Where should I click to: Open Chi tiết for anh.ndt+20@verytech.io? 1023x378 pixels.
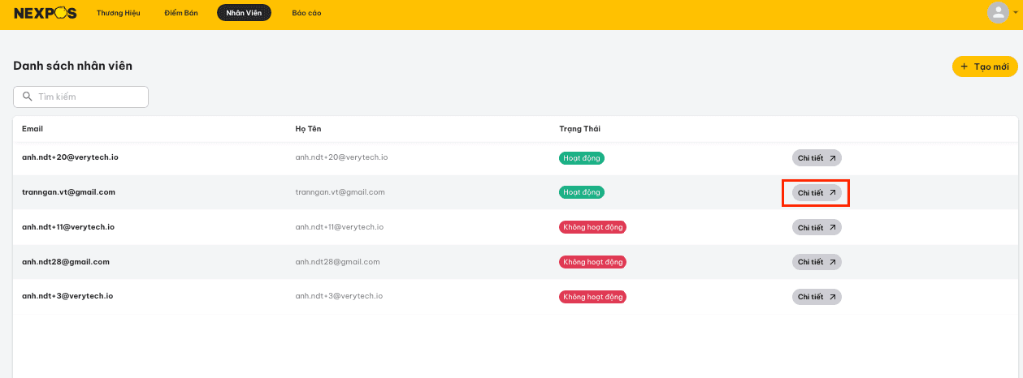817,158
